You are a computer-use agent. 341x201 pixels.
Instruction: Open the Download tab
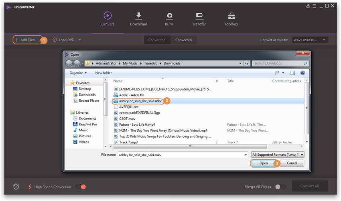point(138,19)
